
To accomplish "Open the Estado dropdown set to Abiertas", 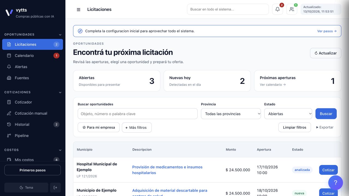I will click(288, 114).
